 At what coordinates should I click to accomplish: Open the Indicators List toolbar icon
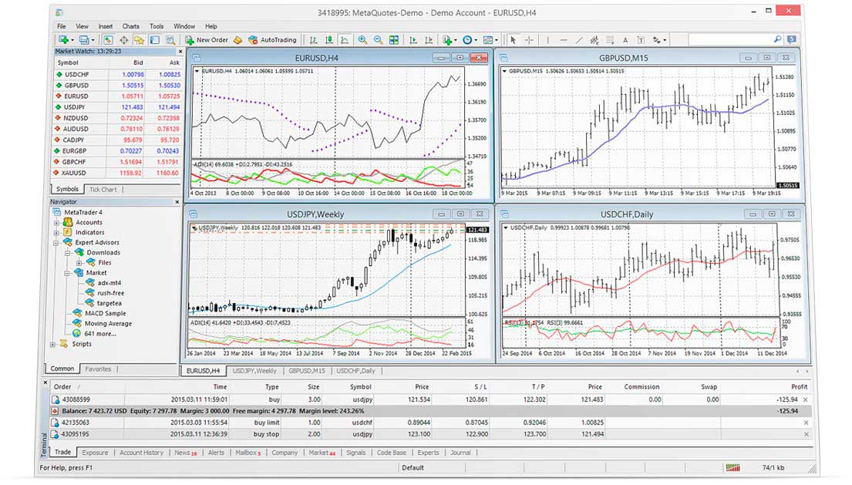pyautogui.click(x=448, y=39)
